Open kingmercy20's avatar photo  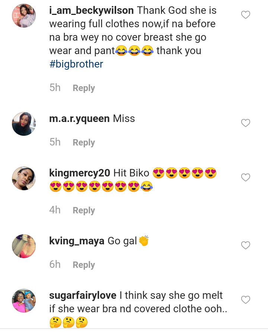click(24, 178)
